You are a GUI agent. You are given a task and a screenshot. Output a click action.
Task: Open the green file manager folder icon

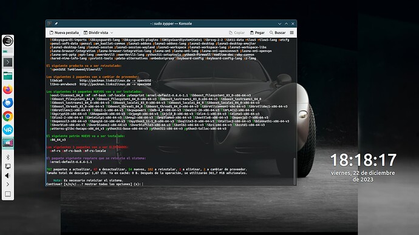click(x=8, y=76)
